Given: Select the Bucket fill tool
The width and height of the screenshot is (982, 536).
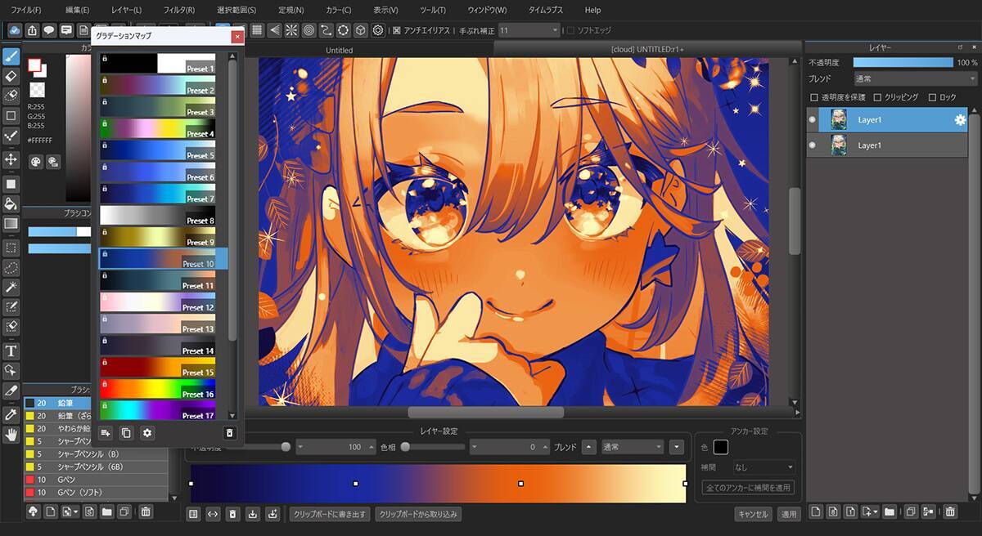Looking at the screenshot, I should [11, 203].
